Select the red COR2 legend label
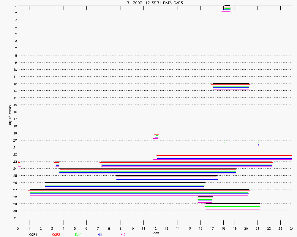297x237 pixels. (56, 235)
